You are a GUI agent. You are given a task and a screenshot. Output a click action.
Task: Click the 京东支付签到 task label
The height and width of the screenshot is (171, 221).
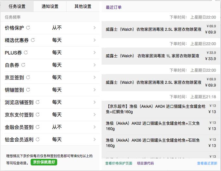[19, 115]
